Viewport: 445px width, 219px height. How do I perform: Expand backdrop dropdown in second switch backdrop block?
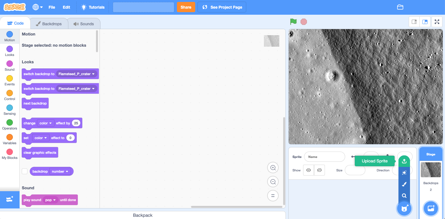[x=77, y=89]
